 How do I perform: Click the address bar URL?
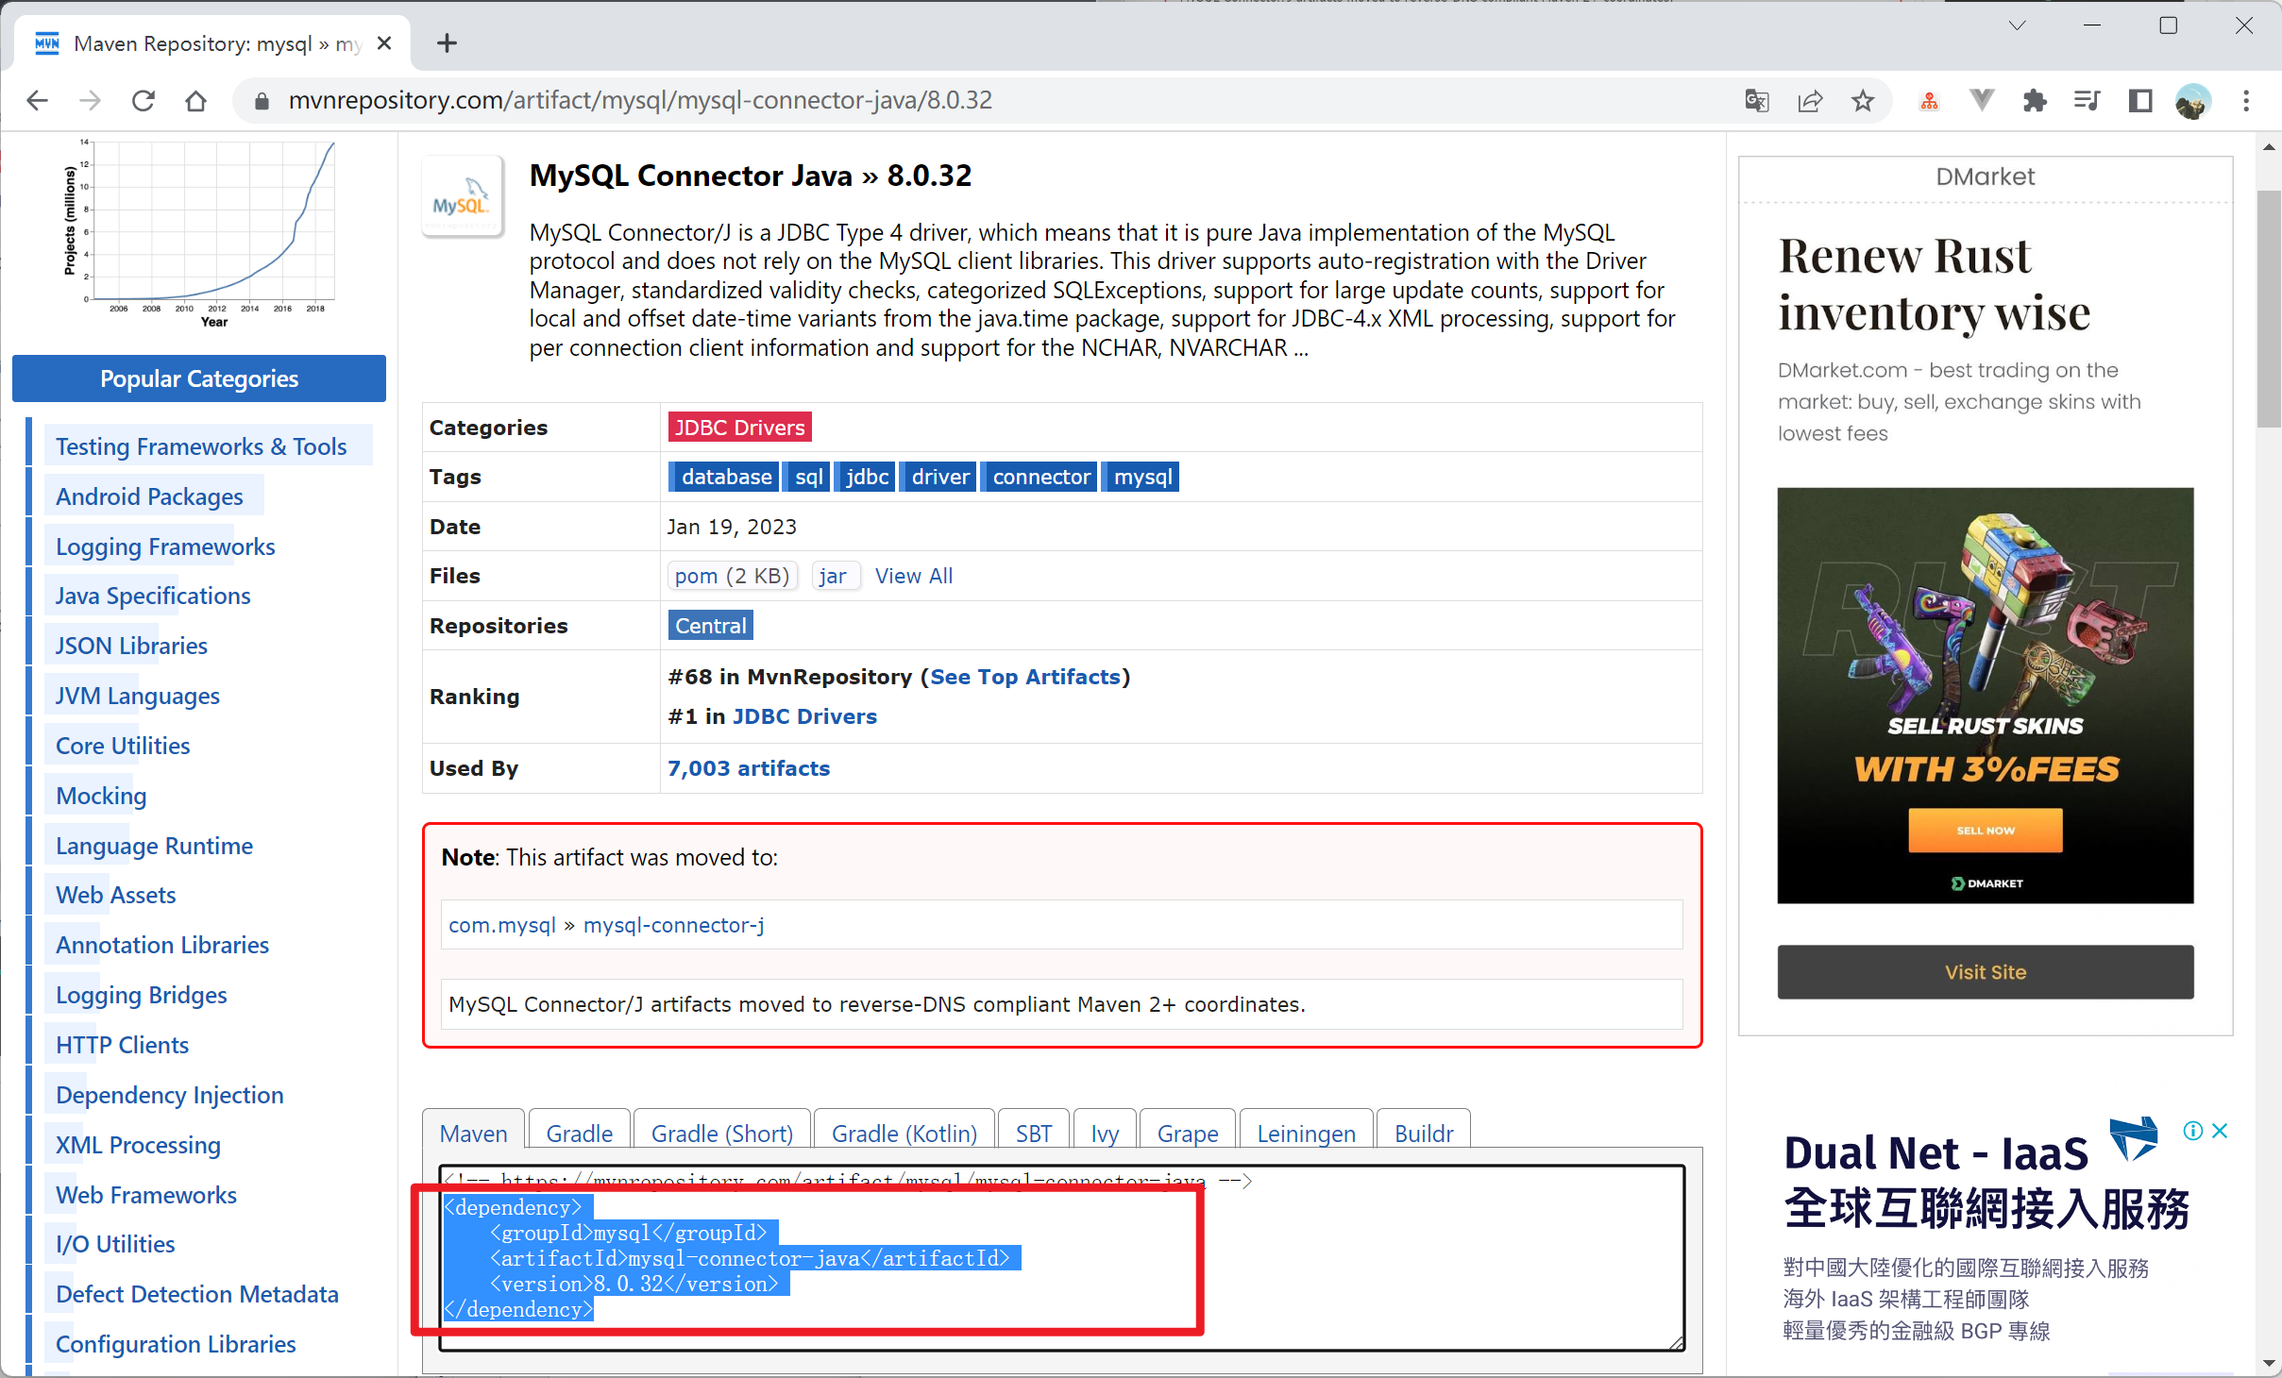(640, 101)
